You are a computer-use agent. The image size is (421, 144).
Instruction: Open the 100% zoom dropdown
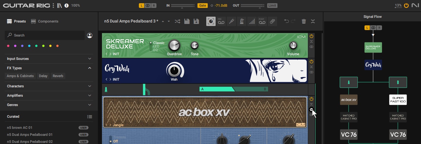[x=76, y=6]
